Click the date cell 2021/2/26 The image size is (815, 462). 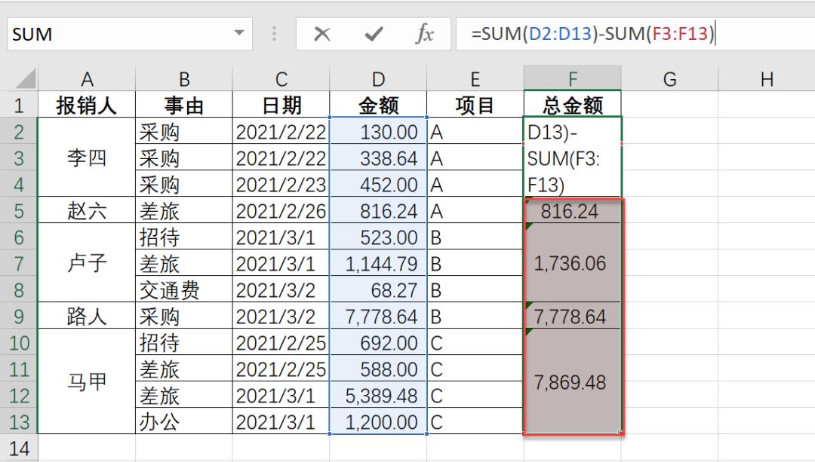[281, 210]
